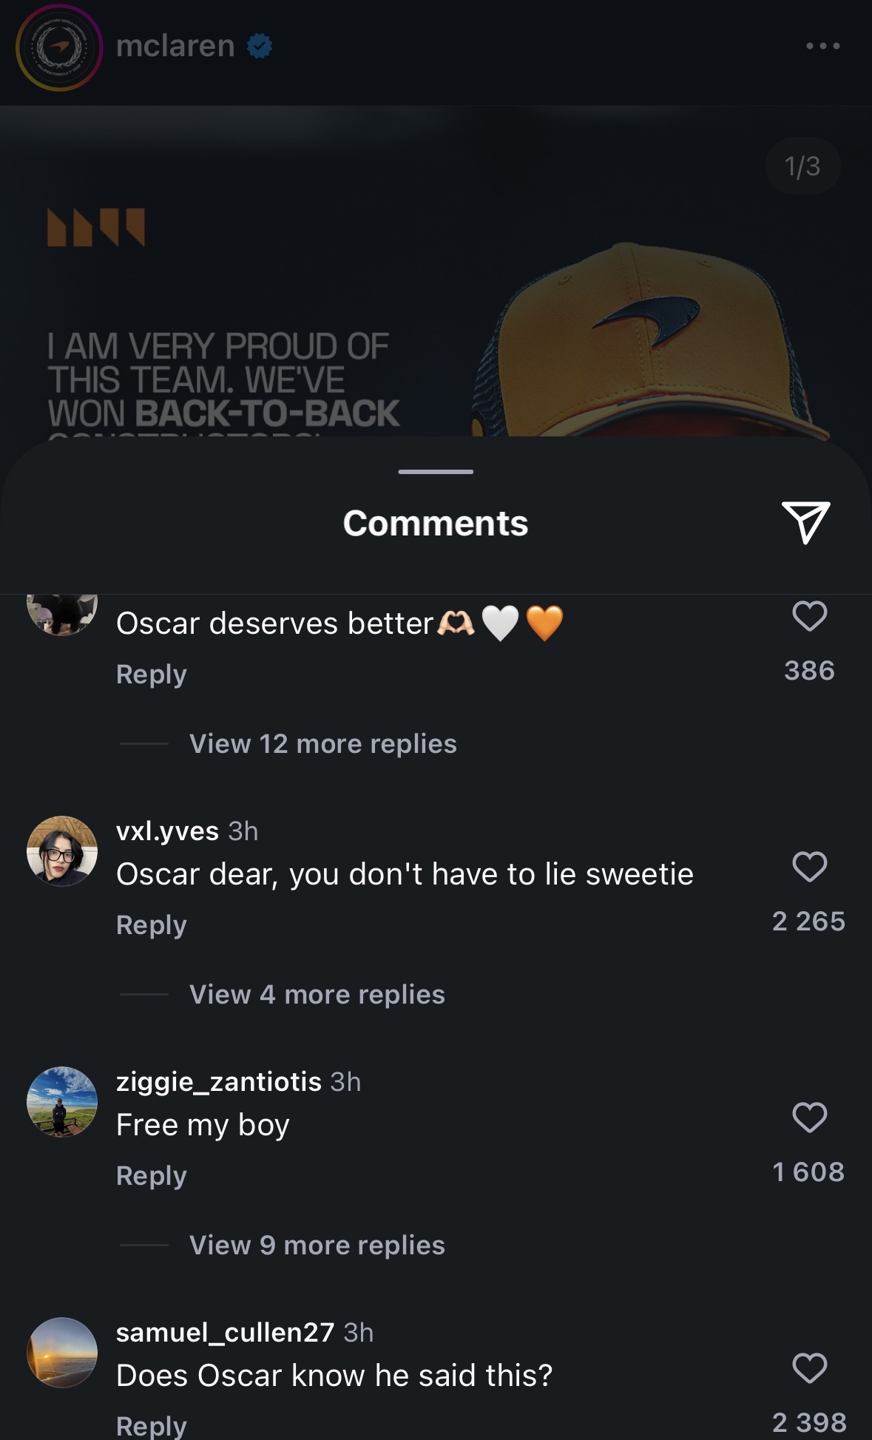
Task: Like ziggie_zantiotis's "Free my boy" comment
Action: coord(809,1118)
